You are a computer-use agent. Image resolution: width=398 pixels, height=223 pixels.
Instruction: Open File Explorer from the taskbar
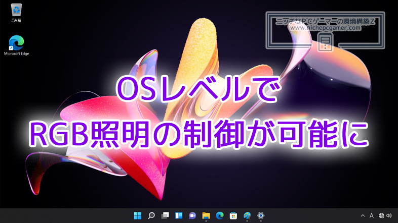206,215
